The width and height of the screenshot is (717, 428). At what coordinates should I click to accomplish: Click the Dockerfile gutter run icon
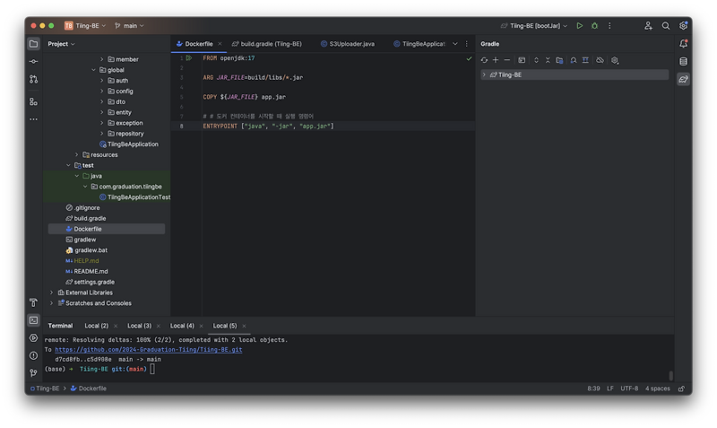pyautogui.click(x=189, y=57)
